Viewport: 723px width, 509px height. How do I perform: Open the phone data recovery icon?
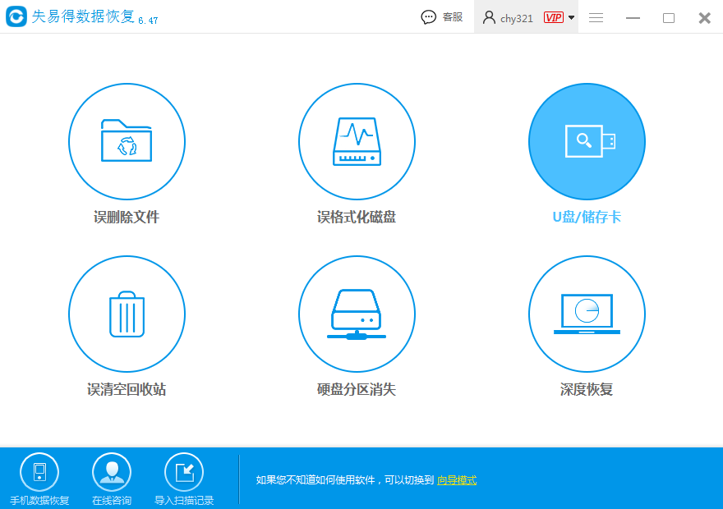39,472
